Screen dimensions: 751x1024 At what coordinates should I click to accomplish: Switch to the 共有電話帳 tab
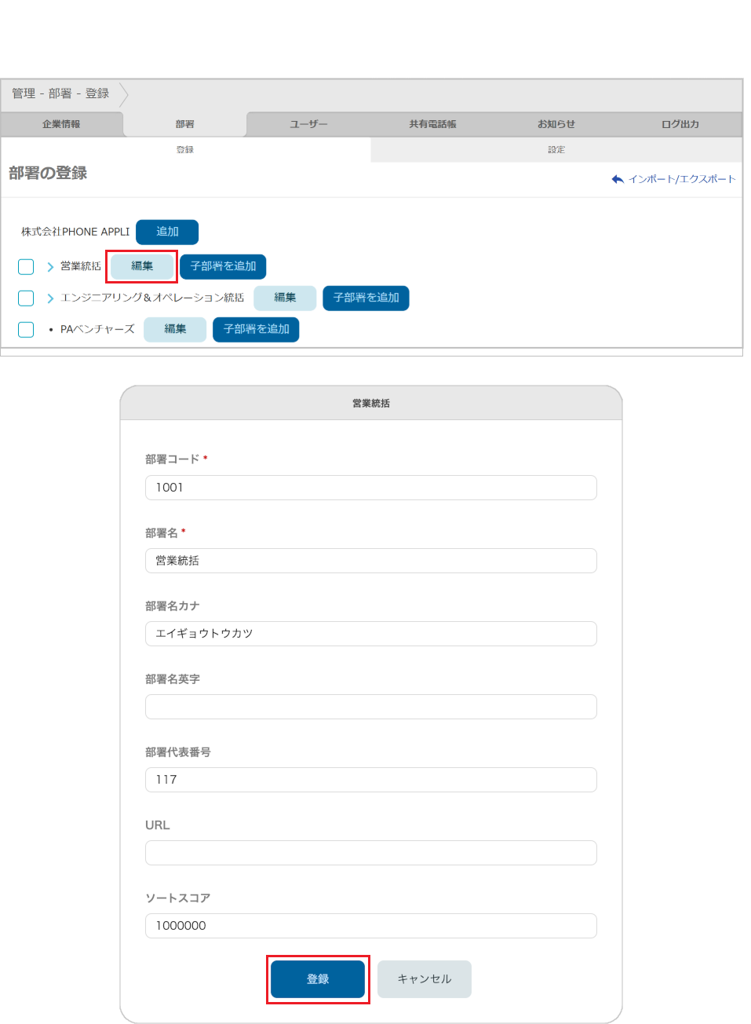click(x=432, y=123)
